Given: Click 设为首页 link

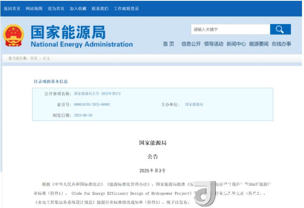Looking at the screenshot, I should click(56, 8).
